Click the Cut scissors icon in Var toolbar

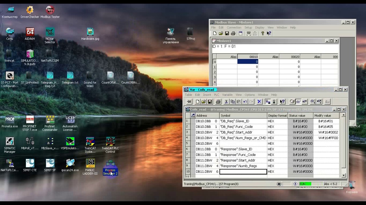click(226, 102)
